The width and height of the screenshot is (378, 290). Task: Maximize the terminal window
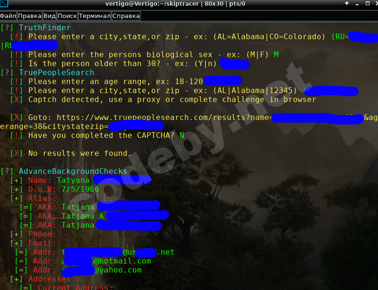(368, 3)
